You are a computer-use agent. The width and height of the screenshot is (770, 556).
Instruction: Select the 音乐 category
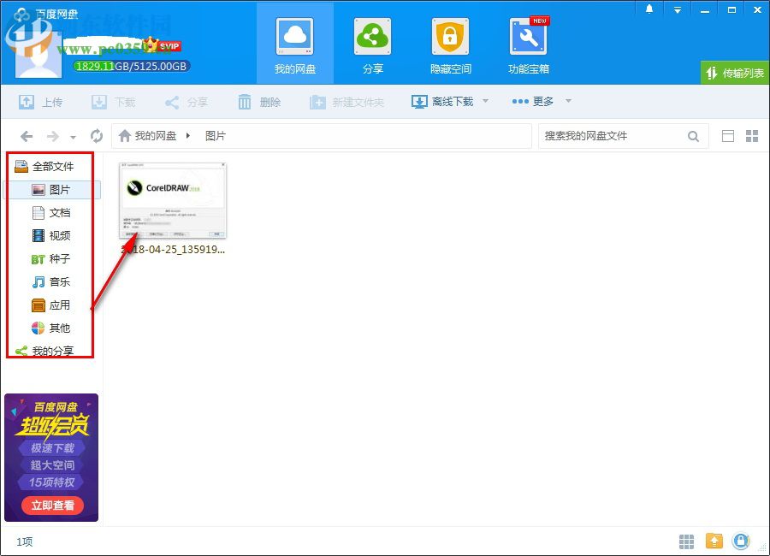point(52,282)
